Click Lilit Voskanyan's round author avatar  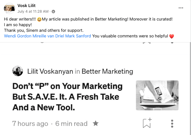tap(18, 71)
